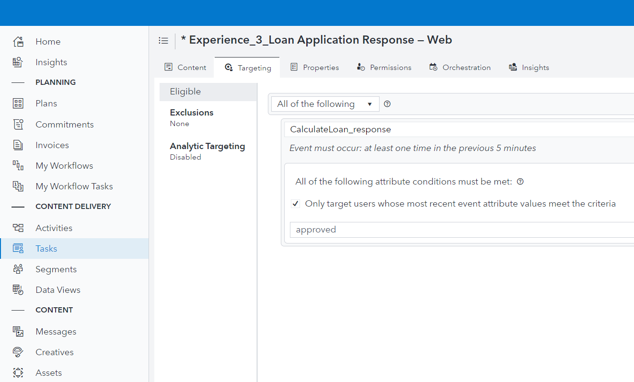Open the navigation list icon beside the title

163,40
